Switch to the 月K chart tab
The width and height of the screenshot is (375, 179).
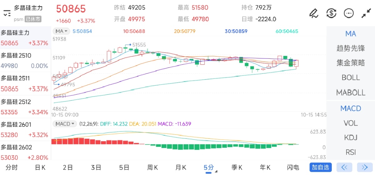coord(180,167)
